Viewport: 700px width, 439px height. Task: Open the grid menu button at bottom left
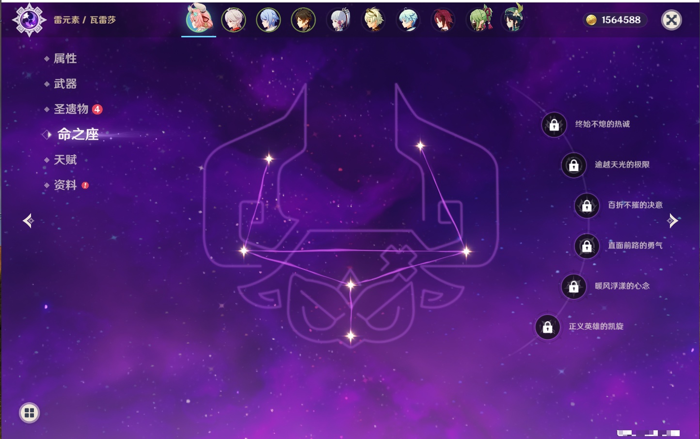(x=29, y=413)
